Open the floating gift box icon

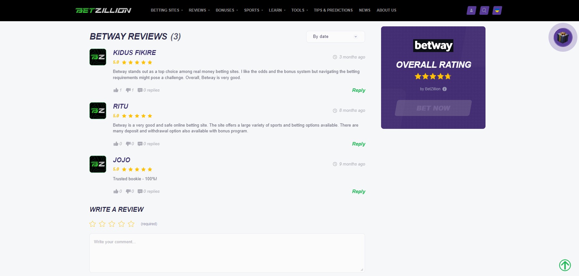tap(563, 37)
